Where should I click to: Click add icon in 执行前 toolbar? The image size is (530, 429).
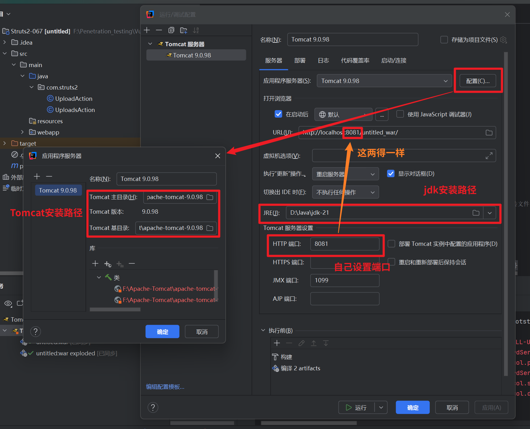pyautogui.click(x=277, y=343)
